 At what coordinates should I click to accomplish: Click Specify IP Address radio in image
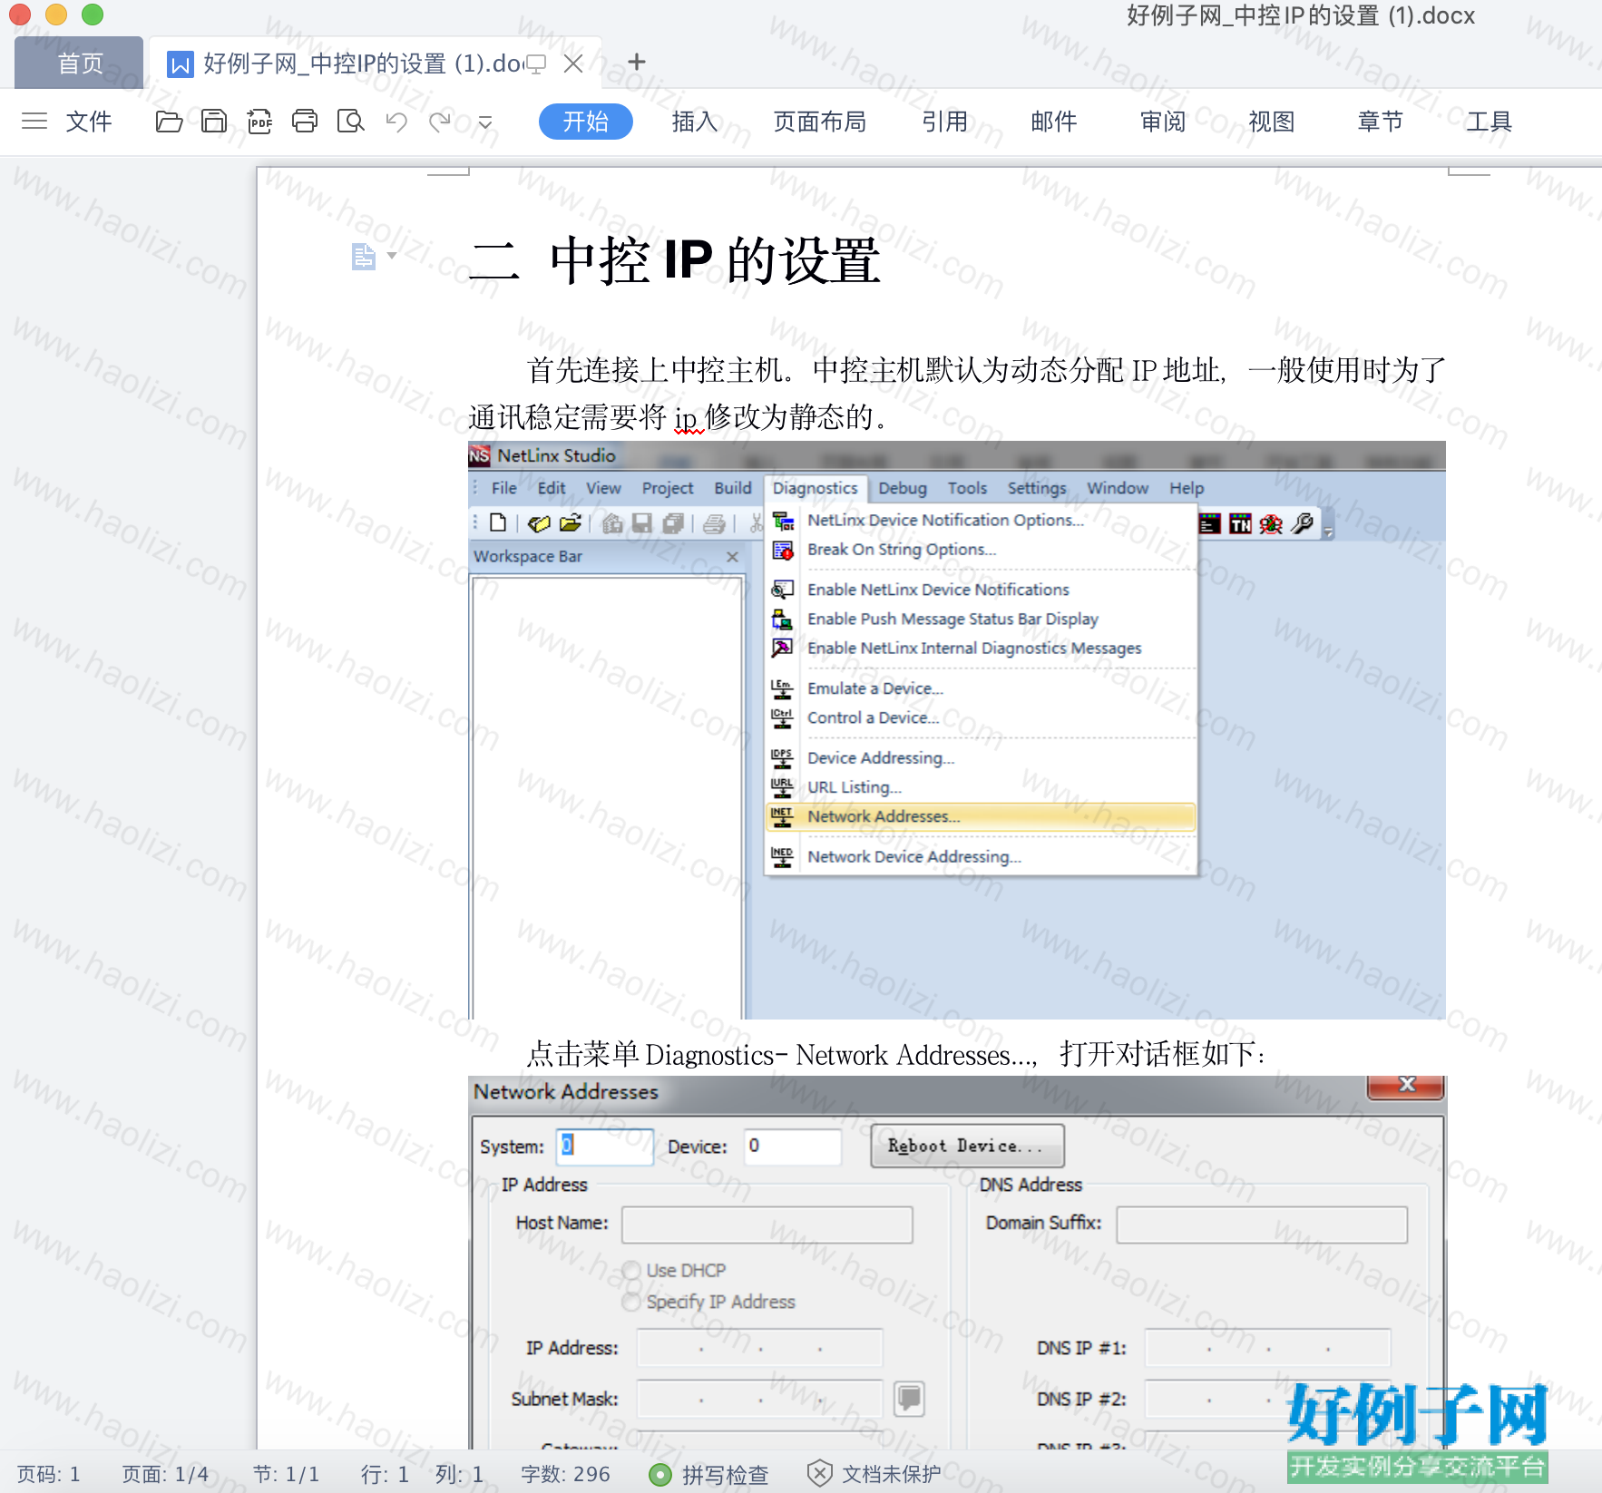pos(631,1302)
